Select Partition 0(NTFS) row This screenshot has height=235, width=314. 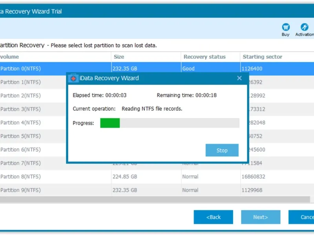point(157,69)
